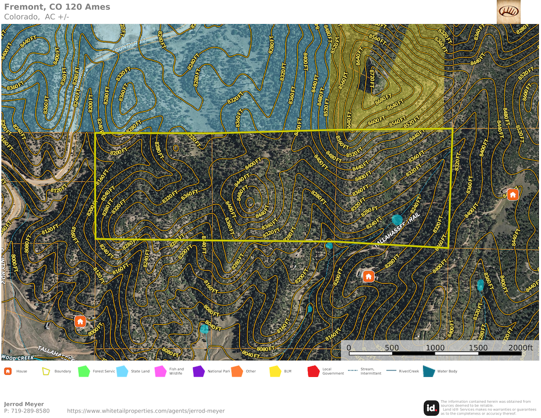Select the house marker east of the boundary
The height and width of the screenshot is (418, 541).
coord(512,194)
